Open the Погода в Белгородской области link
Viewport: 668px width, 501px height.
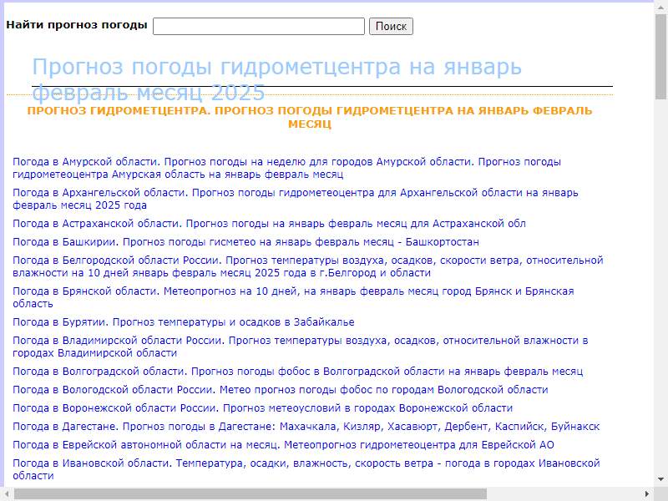pyautogui.click(x=307, y=266)
